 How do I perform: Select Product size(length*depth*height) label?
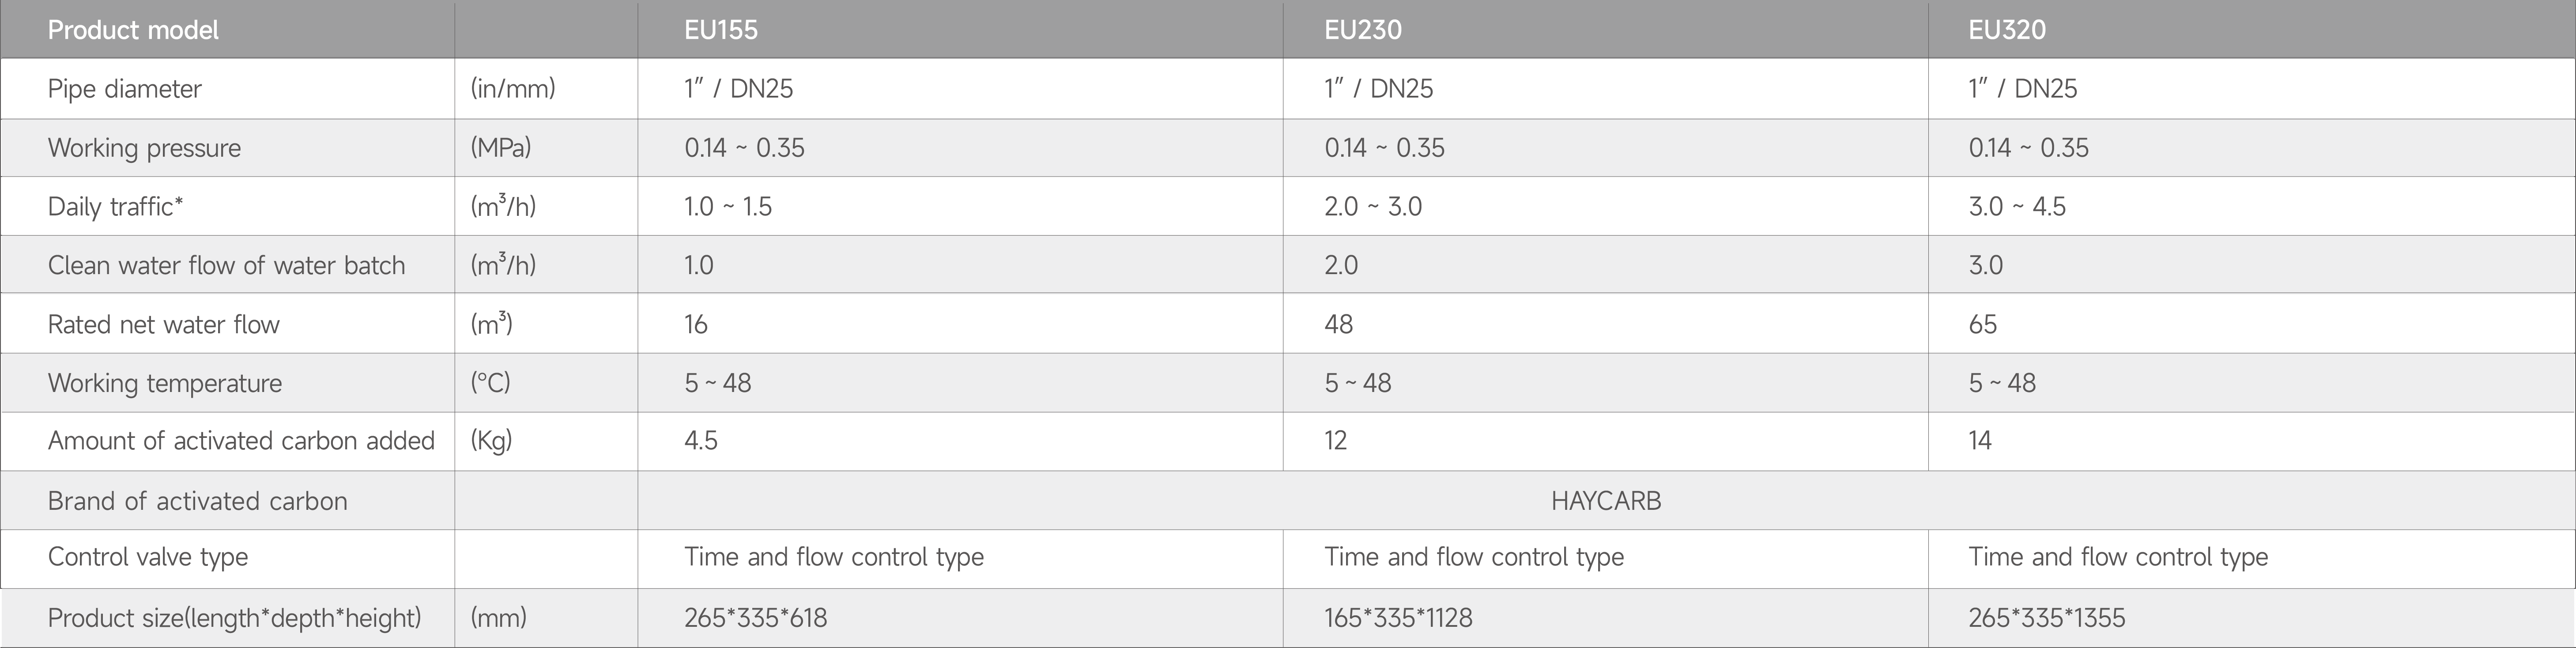point(234,618)
